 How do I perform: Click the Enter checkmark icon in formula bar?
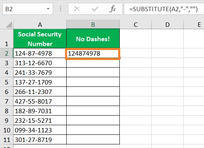95,9
